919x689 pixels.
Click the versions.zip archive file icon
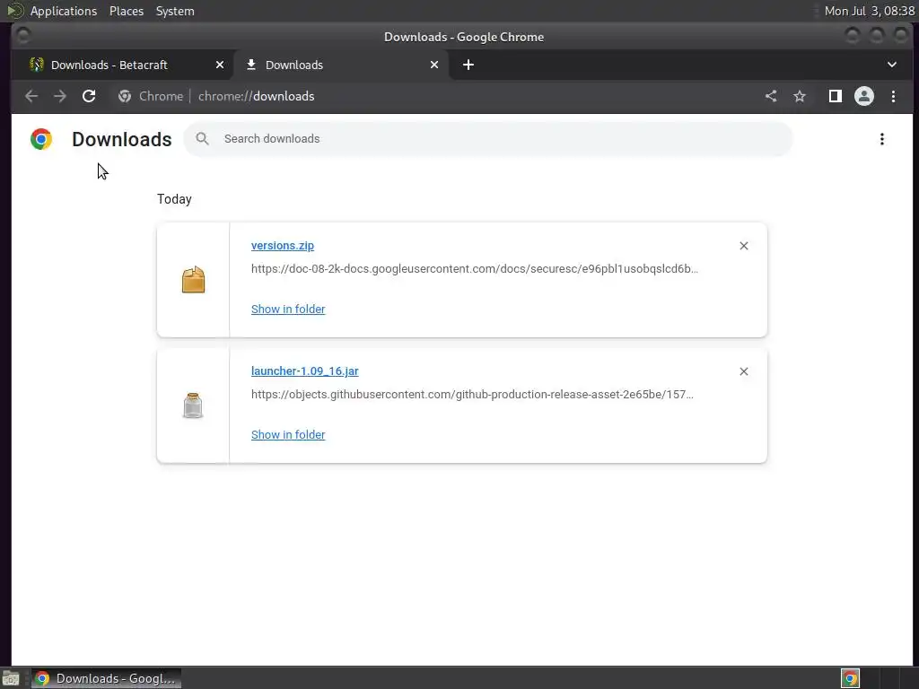(194, 280)
